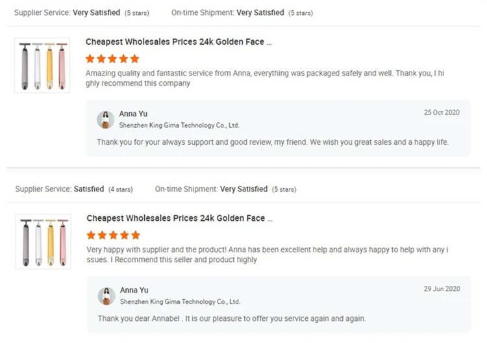487x343 pixels.
Task: Open Shenzhen King Gima Technology in second reply
Action: pos(180,302)
